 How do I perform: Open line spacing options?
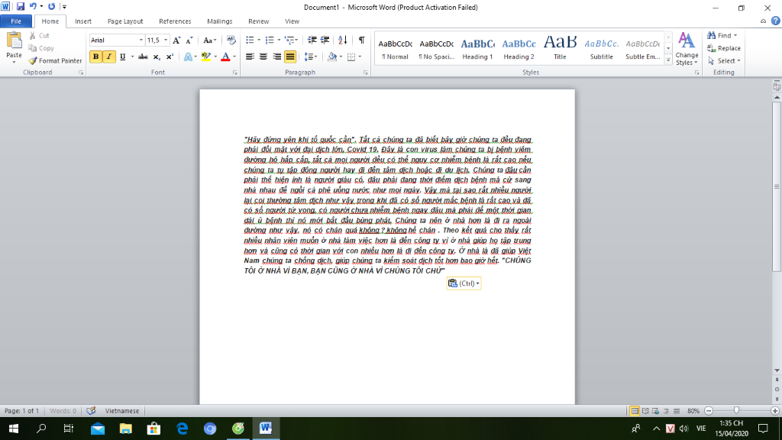(x=311, y=57)
